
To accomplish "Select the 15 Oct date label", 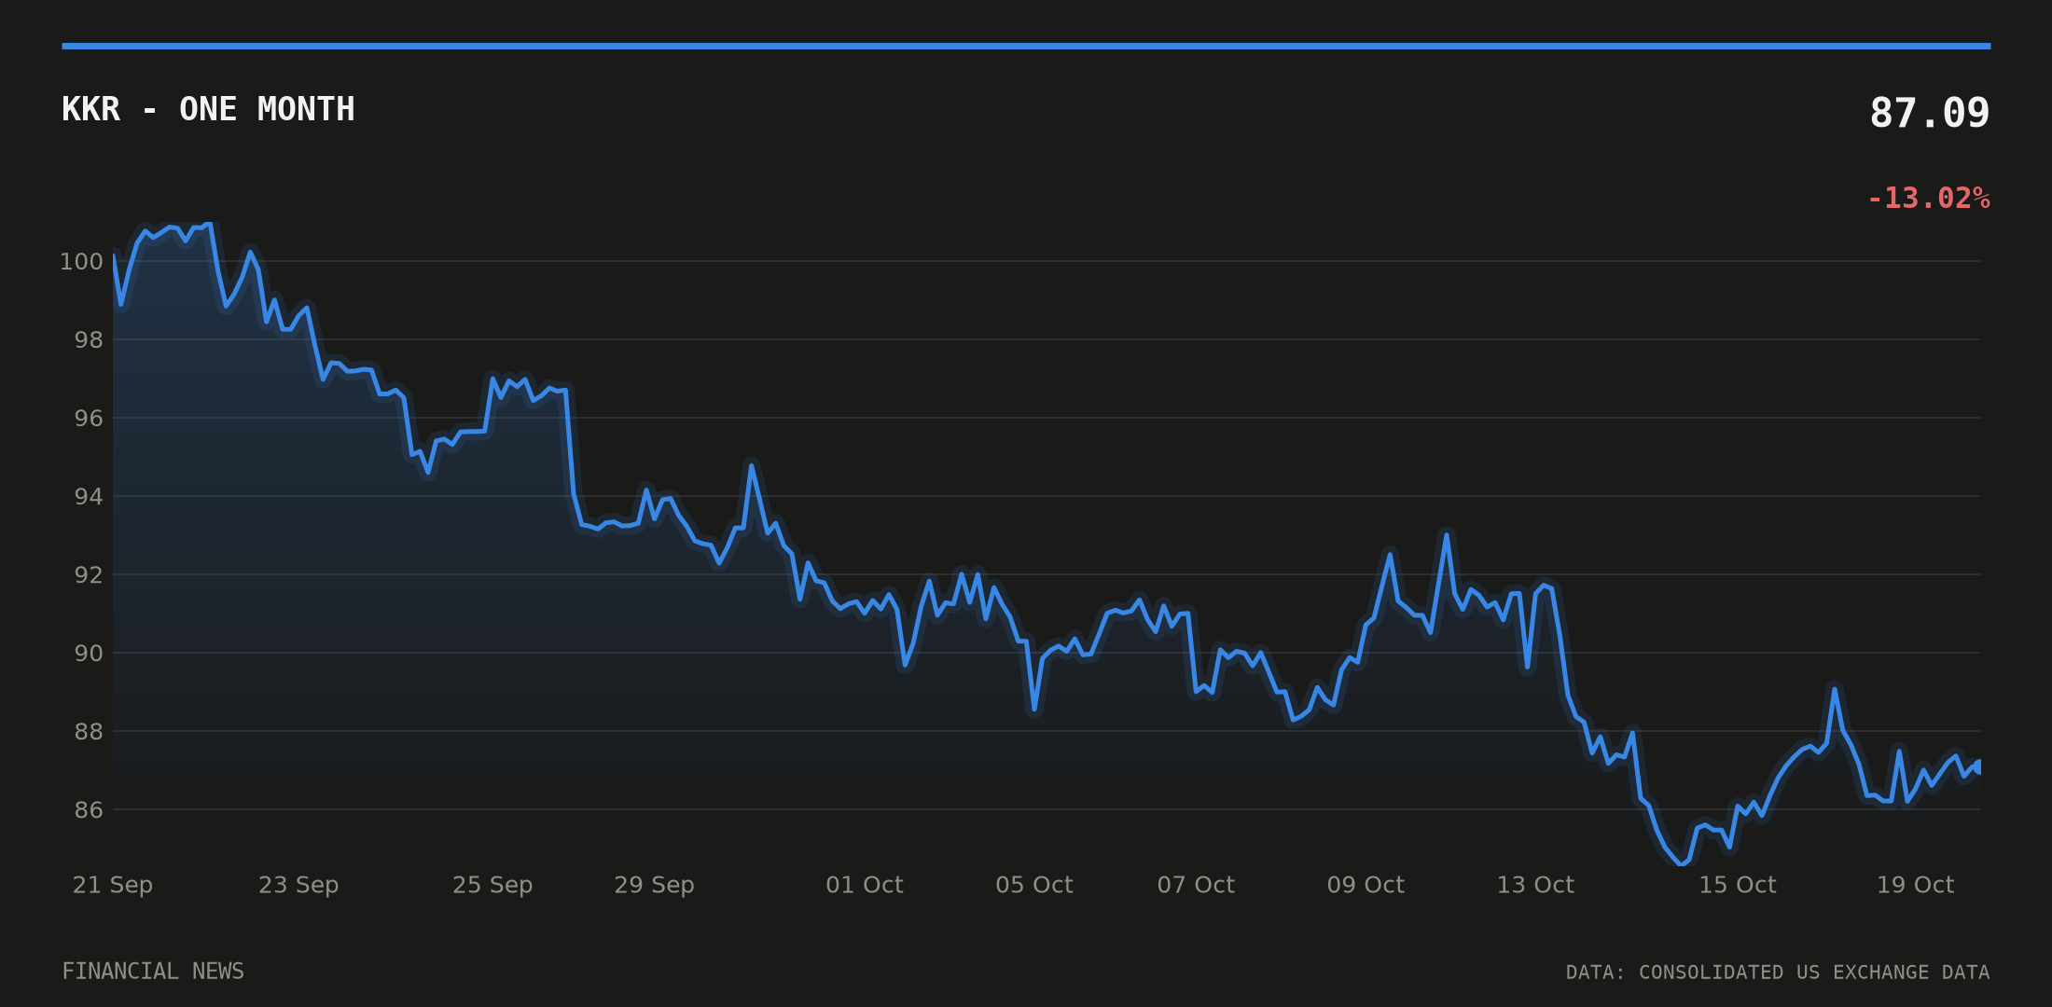I will pos(1738,885).
